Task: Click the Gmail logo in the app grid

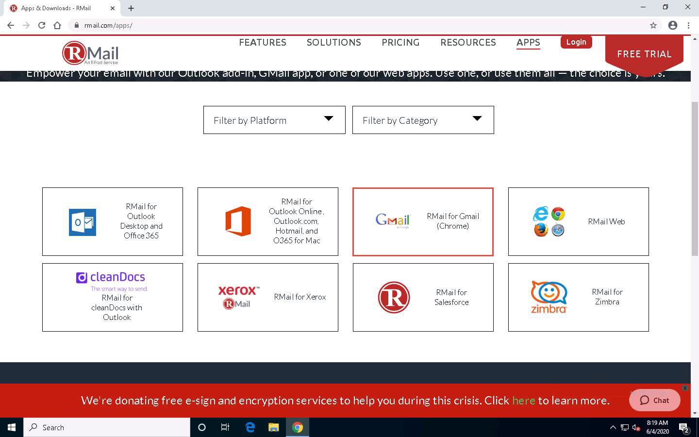Action: pyautogui.click(x=393, y=220)
